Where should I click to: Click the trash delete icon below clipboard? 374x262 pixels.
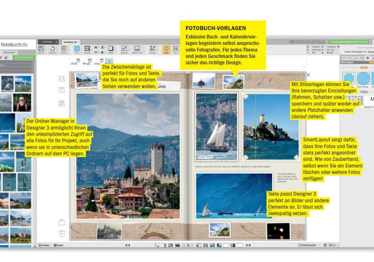click(62, 233)
